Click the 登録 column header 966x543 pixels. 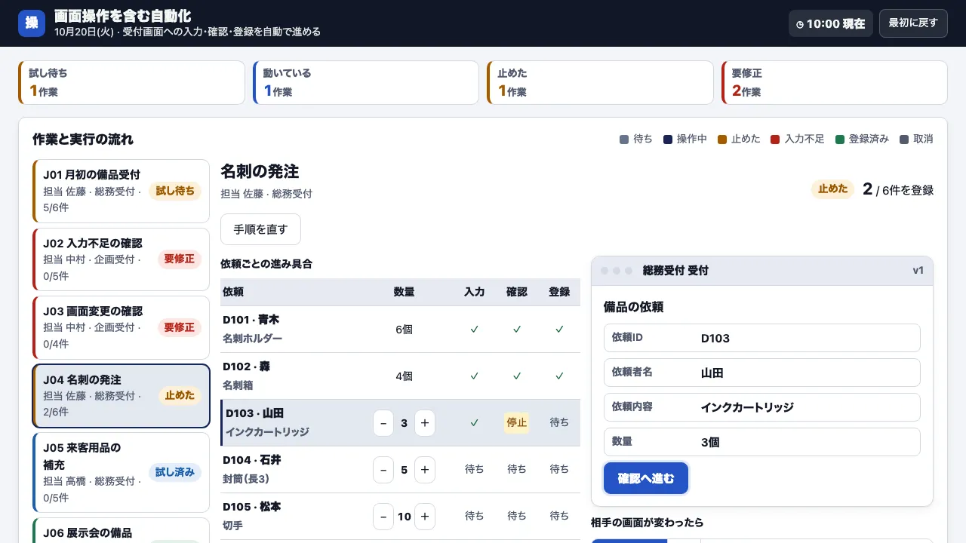click(x=559, y=292)
